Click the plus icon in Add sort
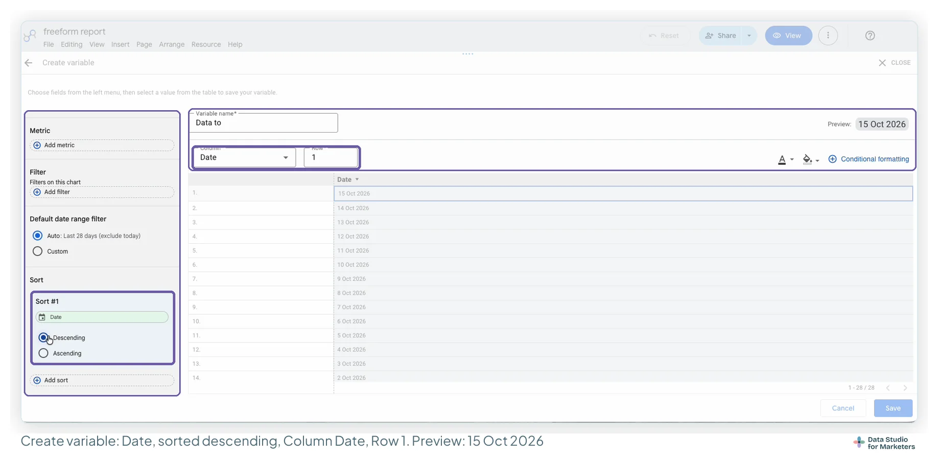Image resolution: width=938 pixels, height=461 pixels. [37, 380]
